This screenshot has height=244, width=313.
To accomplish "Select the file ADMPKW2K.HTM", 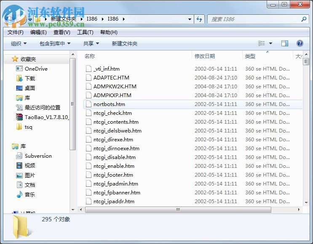I will 115,87.
